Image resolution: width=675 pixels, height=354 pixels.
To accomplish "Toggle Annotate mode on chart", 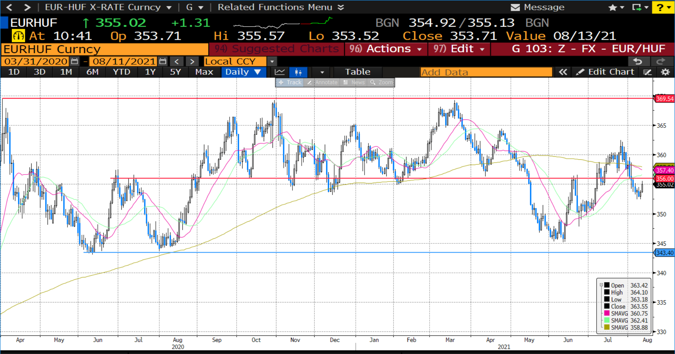I will tap(322, 83).
